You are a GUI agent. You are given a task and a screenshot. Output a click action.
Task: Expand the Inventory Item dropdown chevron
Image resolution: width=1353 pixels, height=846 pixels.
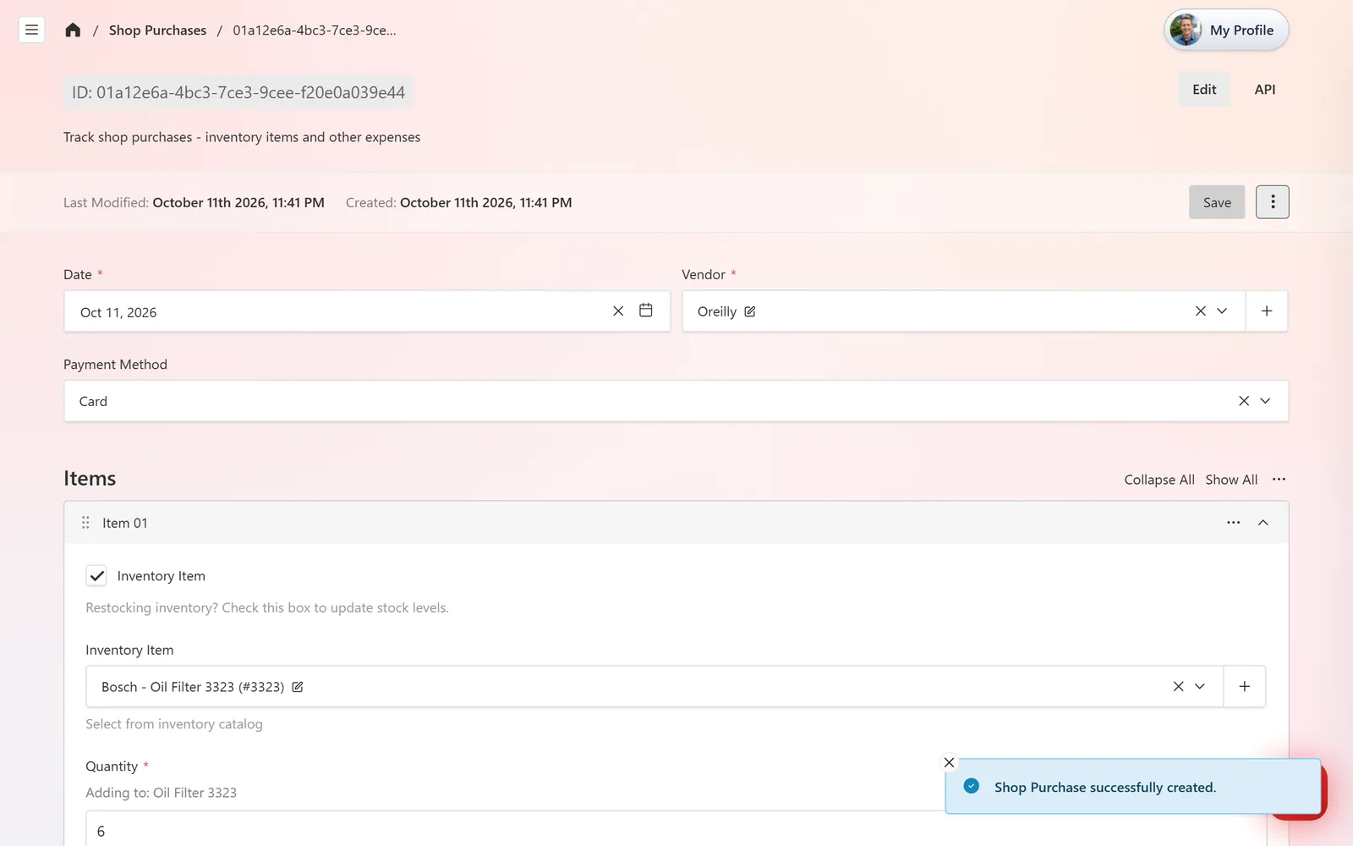point(1200,686)
